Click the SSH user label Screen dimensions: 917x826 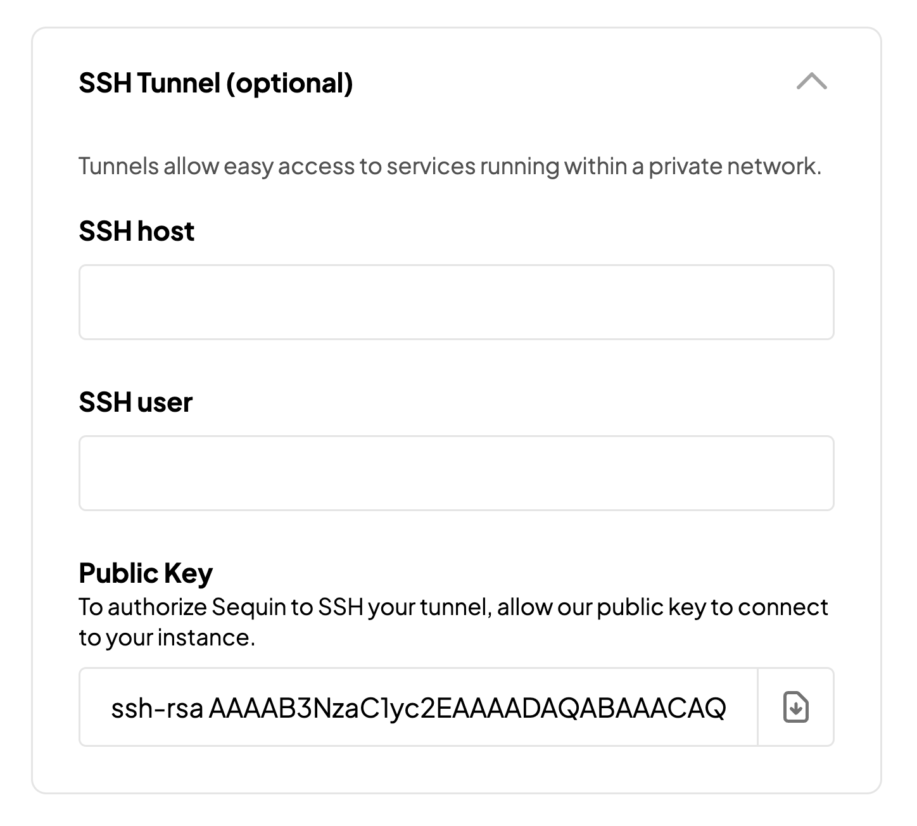[134, 402]
